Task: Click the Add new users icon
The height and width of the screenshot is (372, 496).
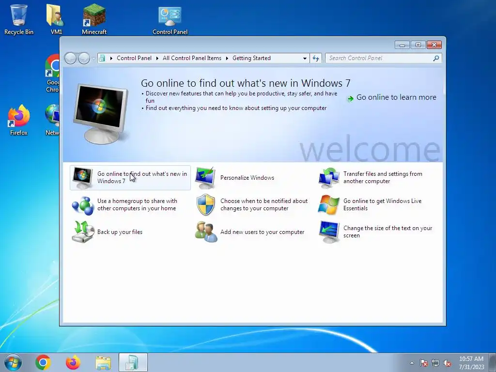Action: point(206,232)
